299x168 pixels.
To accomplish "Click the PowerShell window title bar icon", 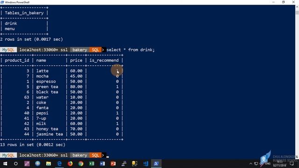I will (2, 2).
